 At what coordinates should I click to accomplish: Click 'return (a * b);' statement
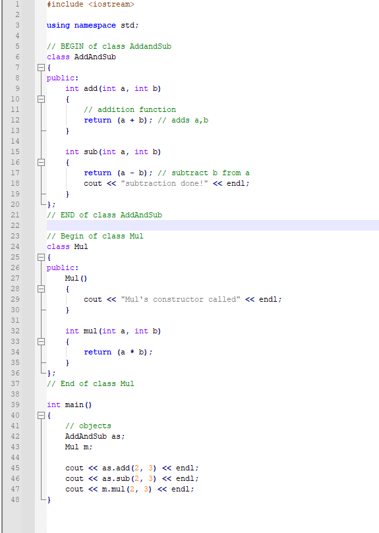pos(118,352)
